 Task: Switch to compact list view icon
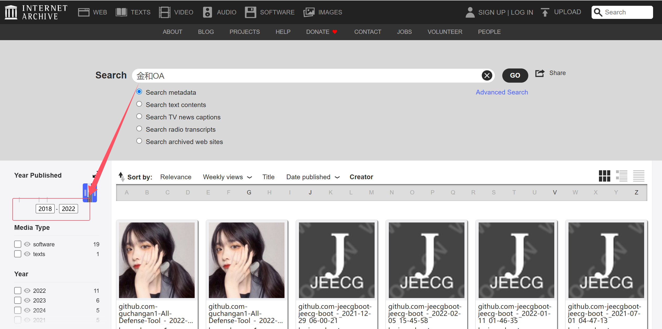click(639, 176)
